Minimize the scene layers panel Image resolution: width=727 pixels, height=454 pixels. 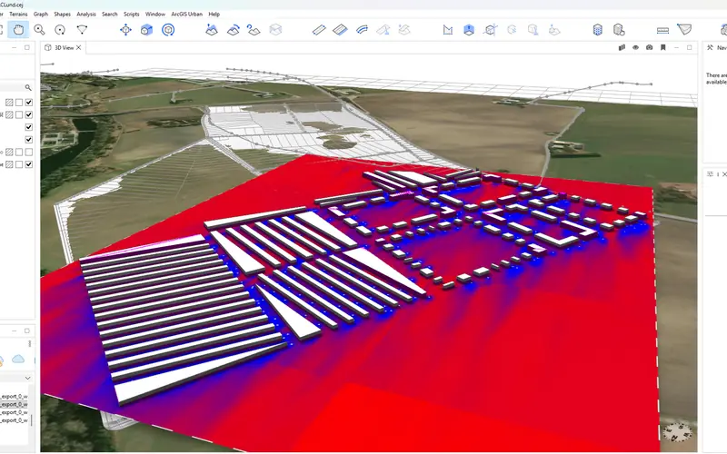15,48
